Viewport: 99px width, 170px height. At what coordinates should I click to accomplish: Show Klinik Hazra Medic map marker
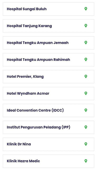[86, 161]
